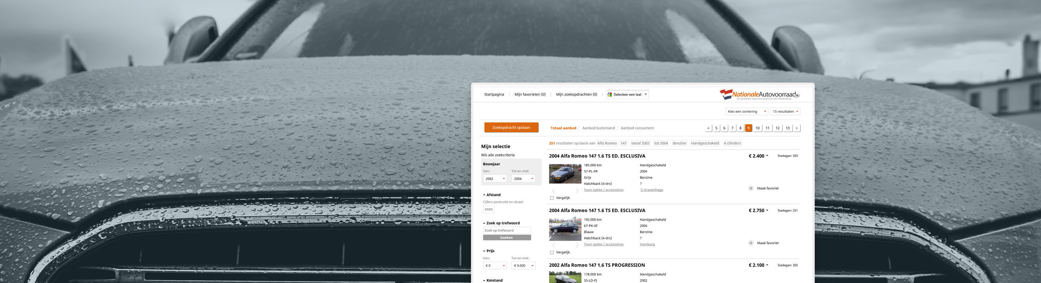The width and height of the screenshot is (1041, 283).
Task: Open Startpagina in the top menu
Action: point(494,95)
